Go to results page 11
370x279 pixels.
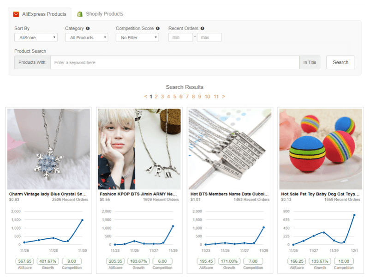click(x=216, y=97)
